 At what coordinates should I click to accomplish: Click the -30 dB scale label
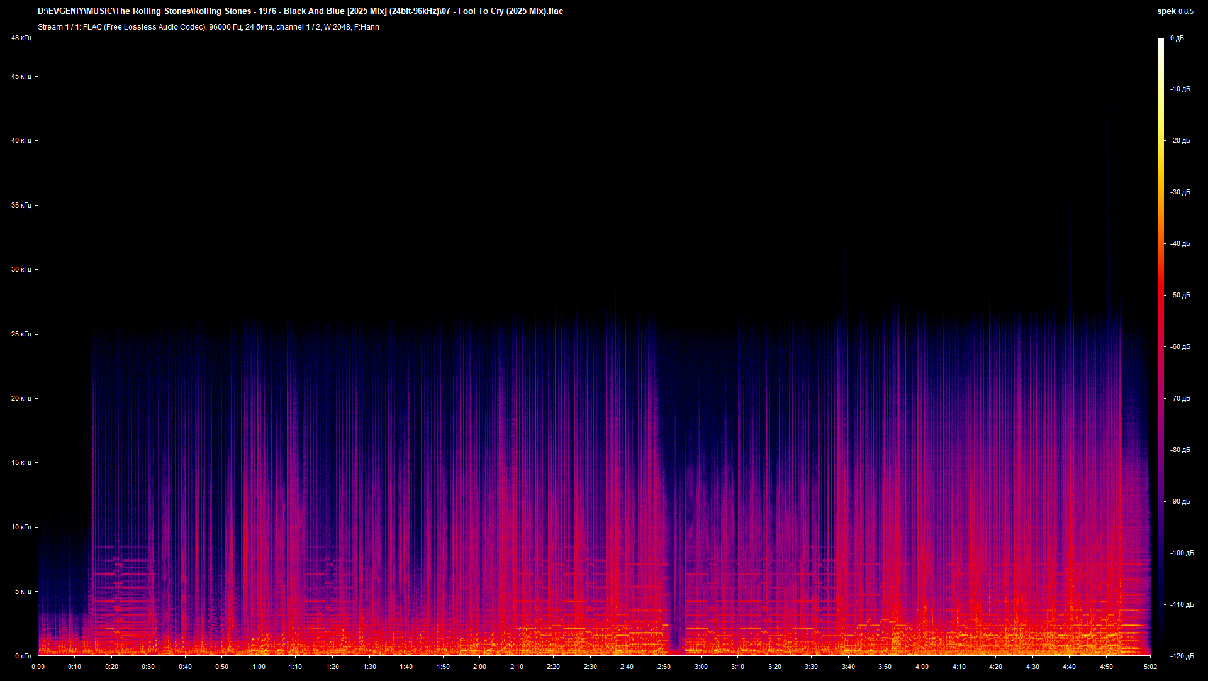tap(1180, 192)
